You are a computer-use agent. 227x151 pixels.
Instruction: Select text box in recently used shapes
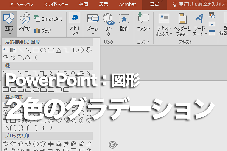(x=6, y=50)
